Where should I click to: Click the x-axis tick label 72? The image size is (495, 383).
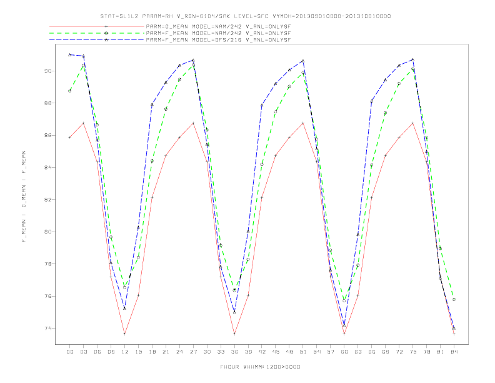[399, 352]
